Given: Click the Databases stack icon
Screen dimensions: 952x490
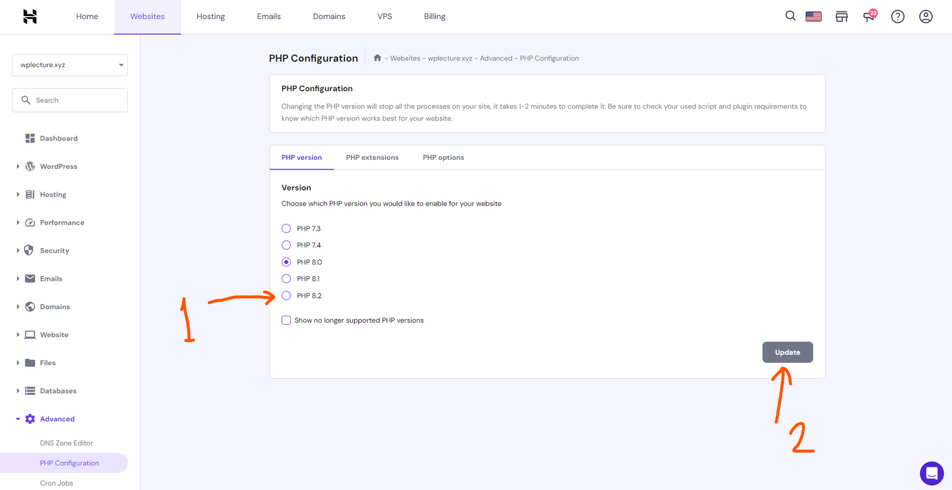Looking at the screenshot, I should (30, 391).
